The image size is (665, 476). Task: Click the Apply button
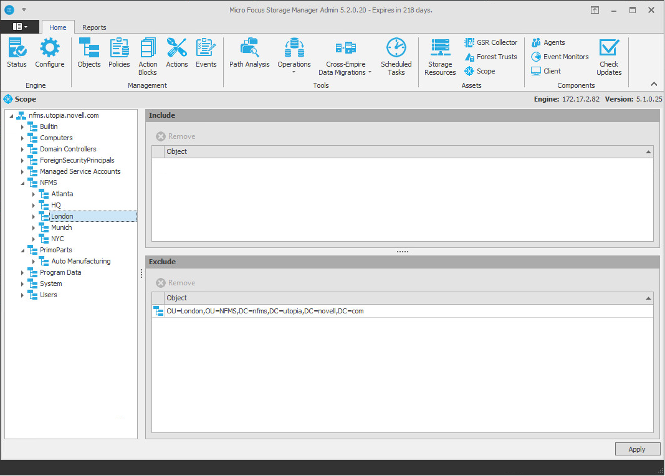coord(636,449)
